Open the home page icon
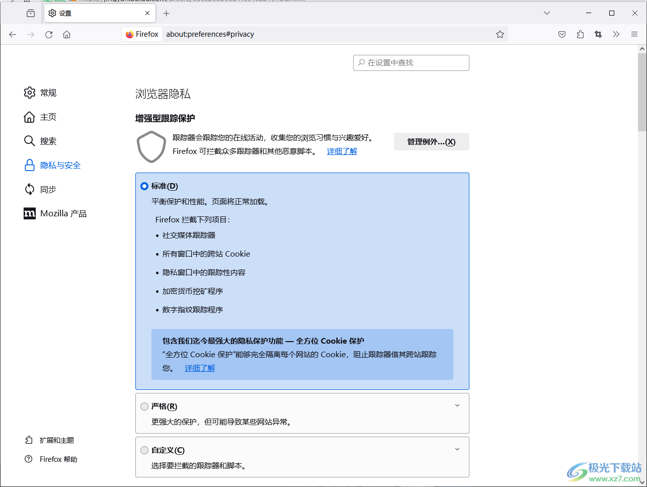The height and width of the screenshot is (487, 647). [66, 34]
